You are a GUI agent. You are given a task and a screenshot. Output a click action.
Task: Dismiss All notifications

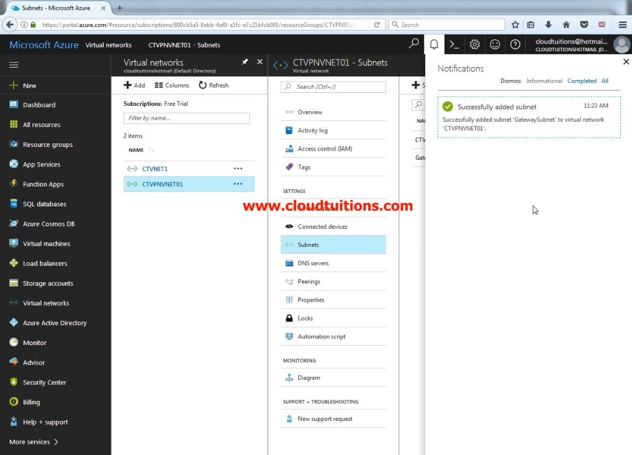pos(604,81)
